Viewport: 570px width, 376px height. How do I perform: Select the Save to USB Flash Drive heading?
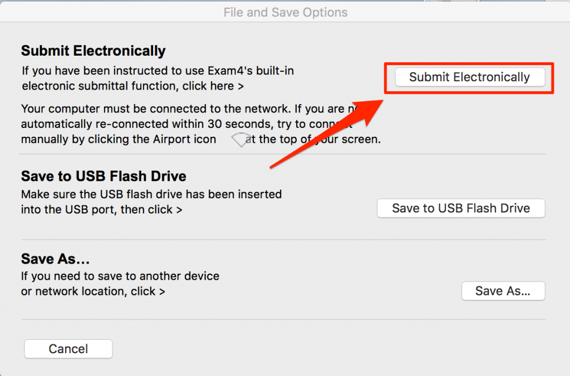coord(104,176)
